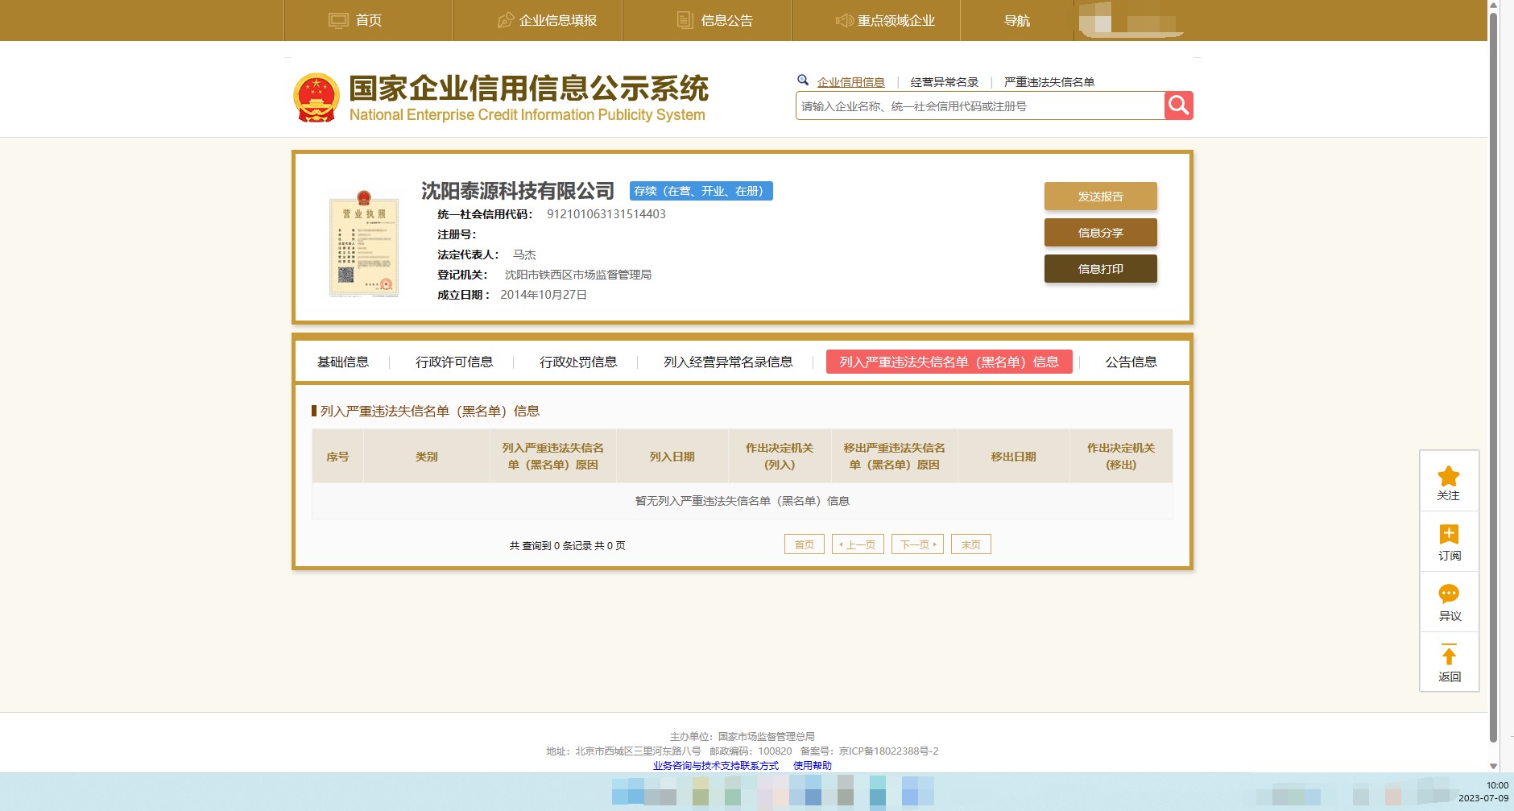The height and width of the screenshot is (811, 1514).
Task: Select the 列入严重违法失信名单（黑名单）信息 tab
Action: [949, 362]
